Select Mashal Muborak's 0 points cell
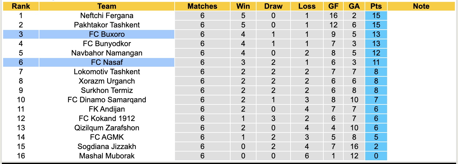The width and height of the screenshot is (458, 164). pyautogui.click(x=376, y=156)
